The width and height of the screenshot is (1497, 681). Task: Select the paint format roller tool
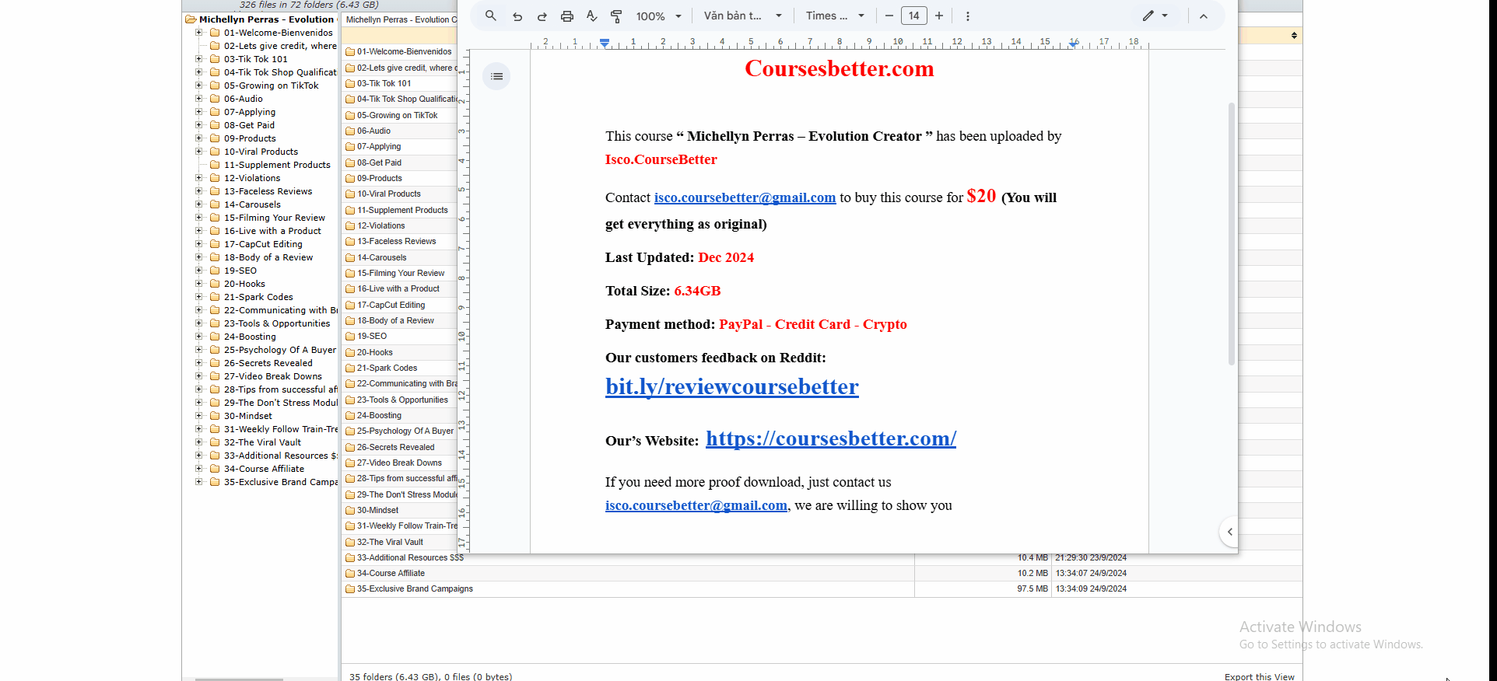[x=616, y=16]
